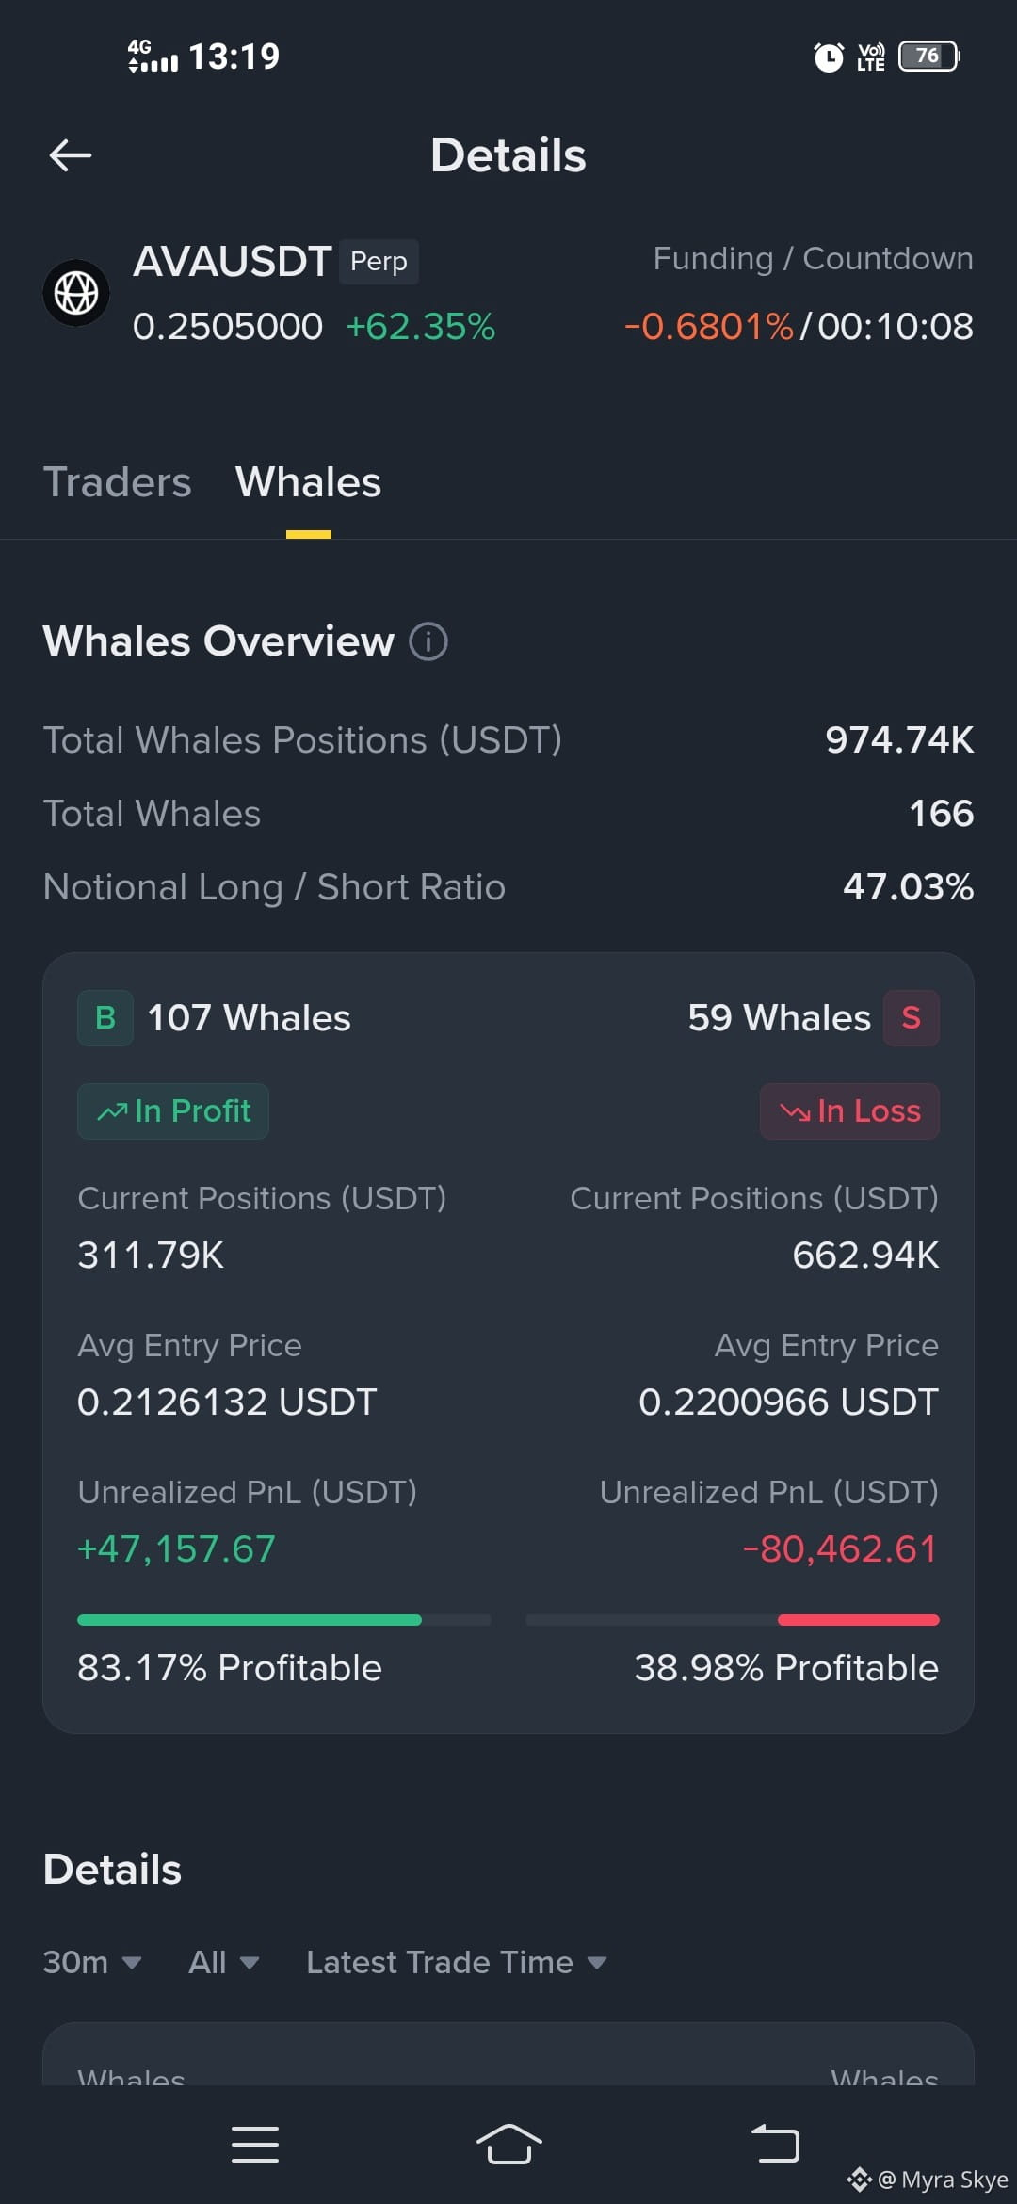Open the Whales Overview info icon
The width and height of the screenshot is (1017, 2204).
click(x=428, y=642)
